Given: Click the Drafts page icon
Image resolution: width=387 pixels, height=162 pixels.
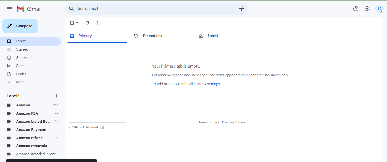Looking at the screenshot, I should (9, 74).
